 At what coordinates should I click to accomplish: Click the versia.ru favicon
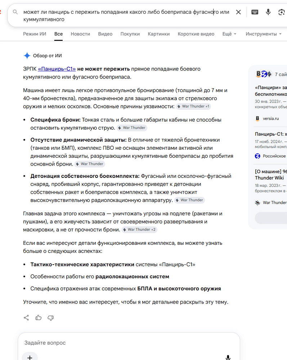tap(257, 118)
